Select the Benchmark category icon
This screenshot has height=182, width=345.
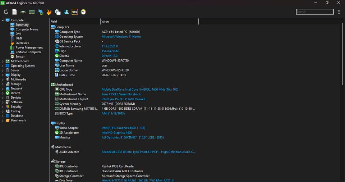coord(8,120)
